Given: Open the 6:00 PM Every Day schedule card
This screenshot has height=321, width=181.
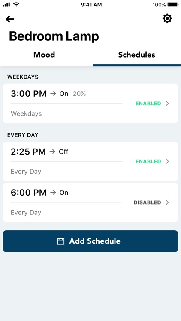Looking at the screenshot, I should (x=90, y=202).
